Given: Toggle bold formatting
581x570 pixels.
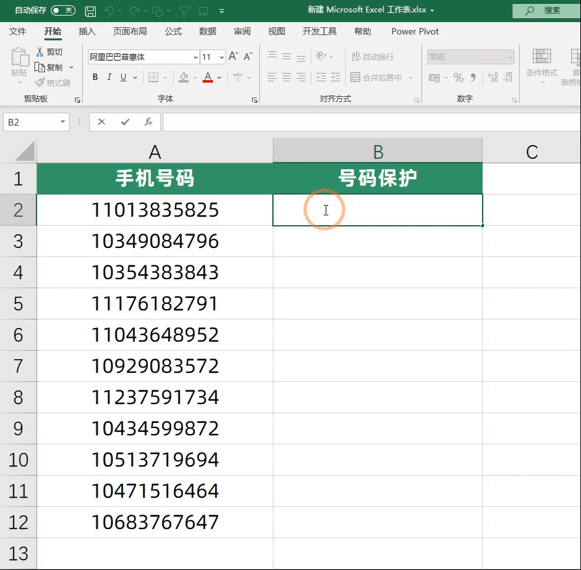Looking at the screenshot, I should pyautogui.click(x=95, y=77).
